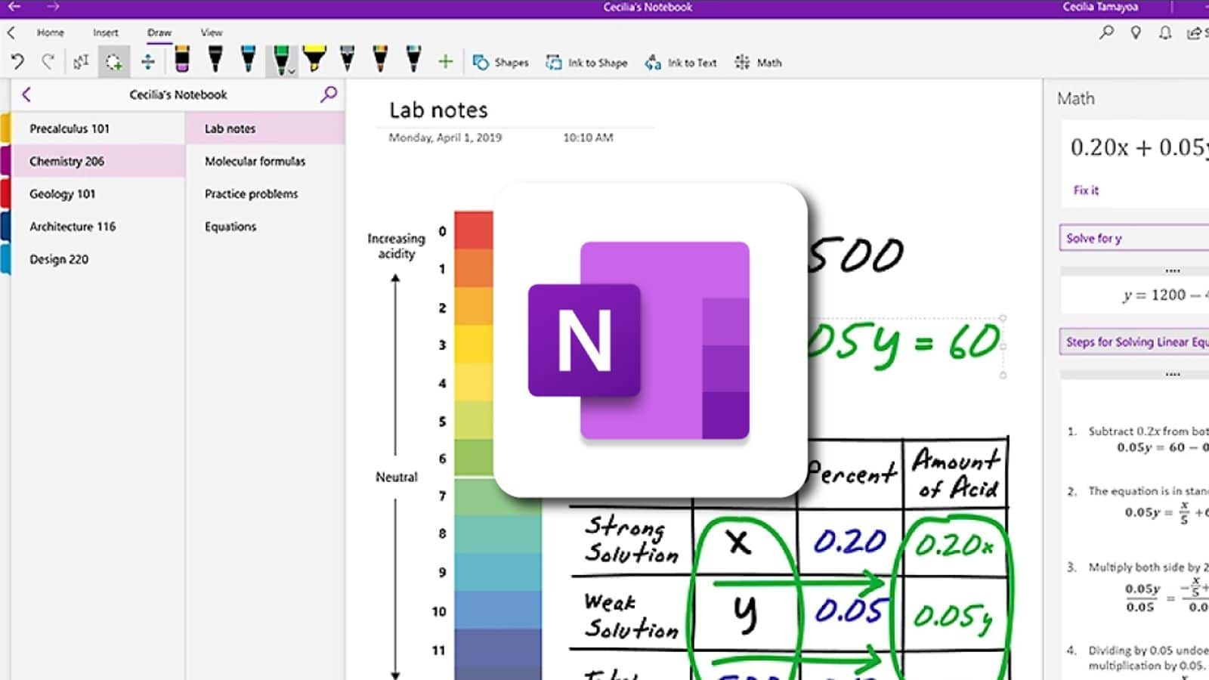Click the Amount of Acid table header

coord(956,474)
